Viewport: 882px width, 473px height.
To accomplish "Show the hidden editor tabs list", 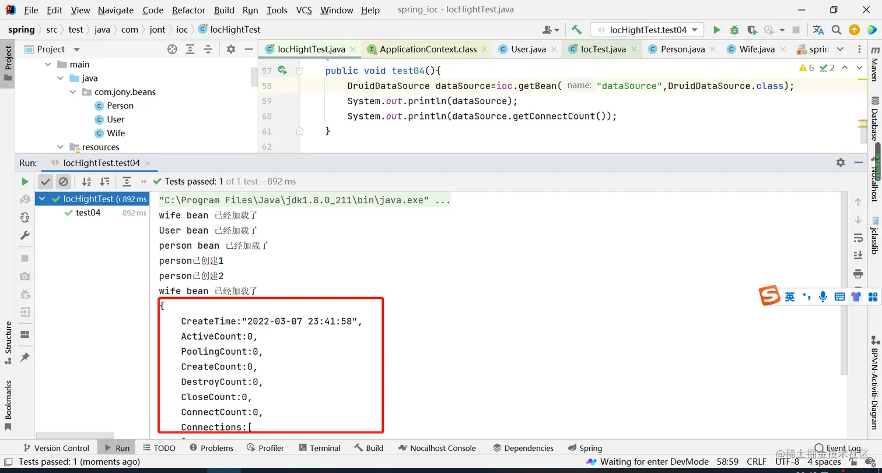I will coord(840,50).
